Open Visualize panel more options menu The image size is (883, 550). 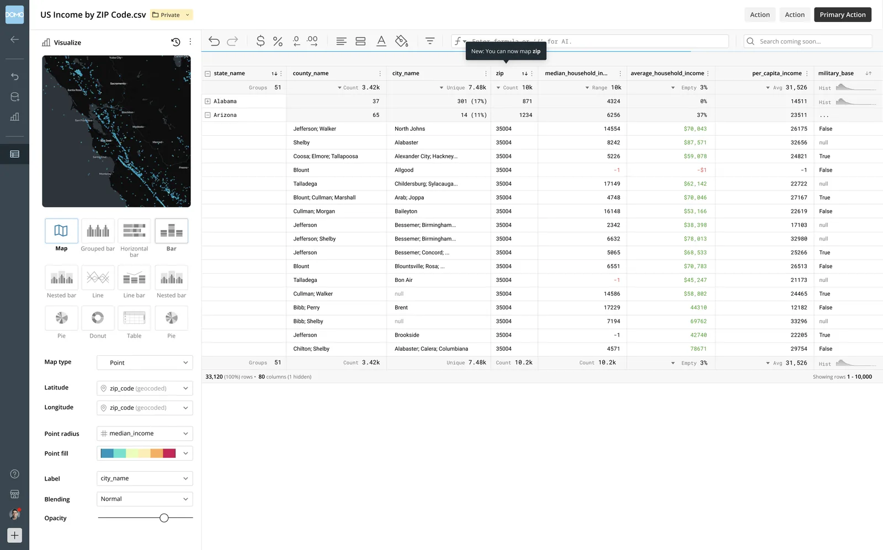click(x=190, y=42)
